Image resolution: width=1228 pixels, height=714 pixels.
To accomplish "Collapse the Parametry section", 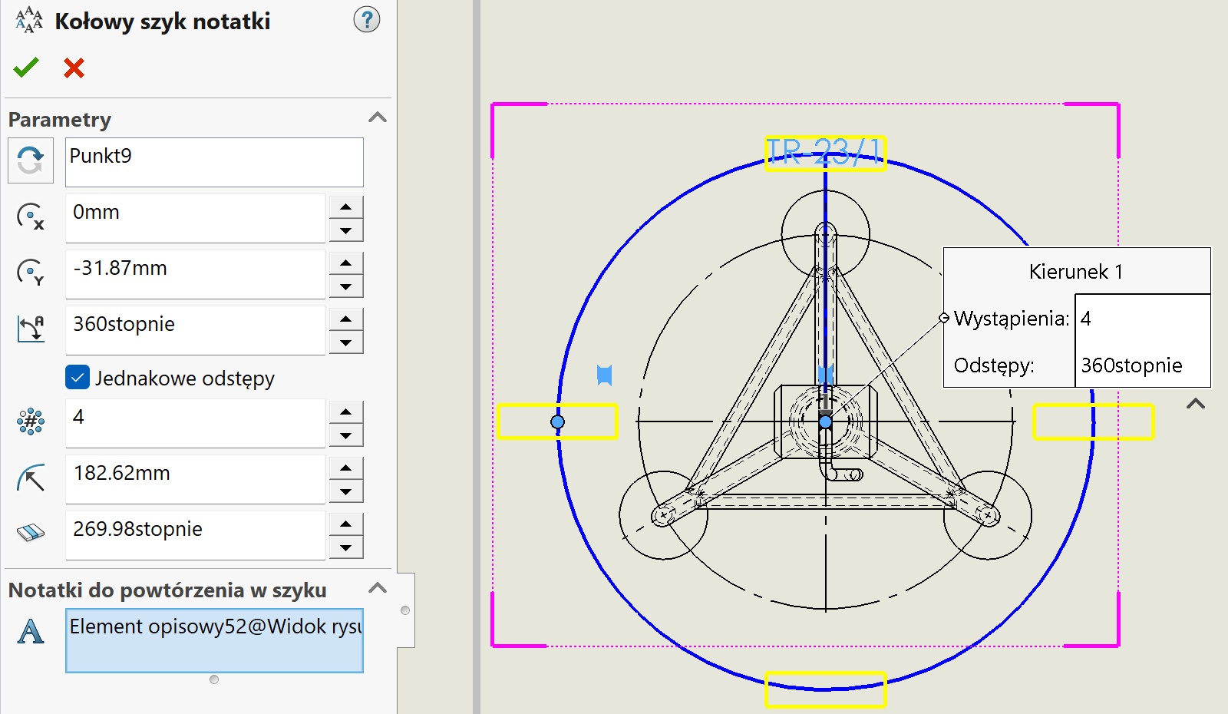I will [377, 118].
